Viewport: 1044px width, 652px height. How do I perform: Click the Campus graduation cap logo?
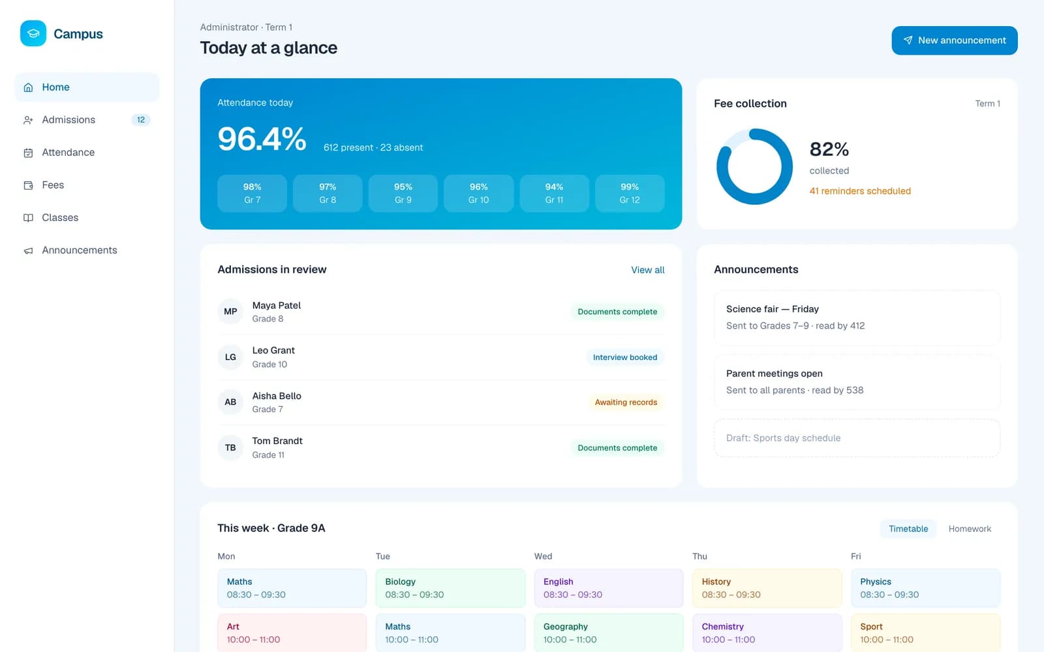tap(33, 33)
